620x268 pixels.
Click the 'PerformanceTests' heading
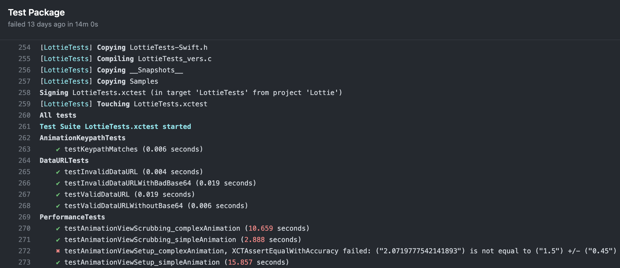pos(72,217)
